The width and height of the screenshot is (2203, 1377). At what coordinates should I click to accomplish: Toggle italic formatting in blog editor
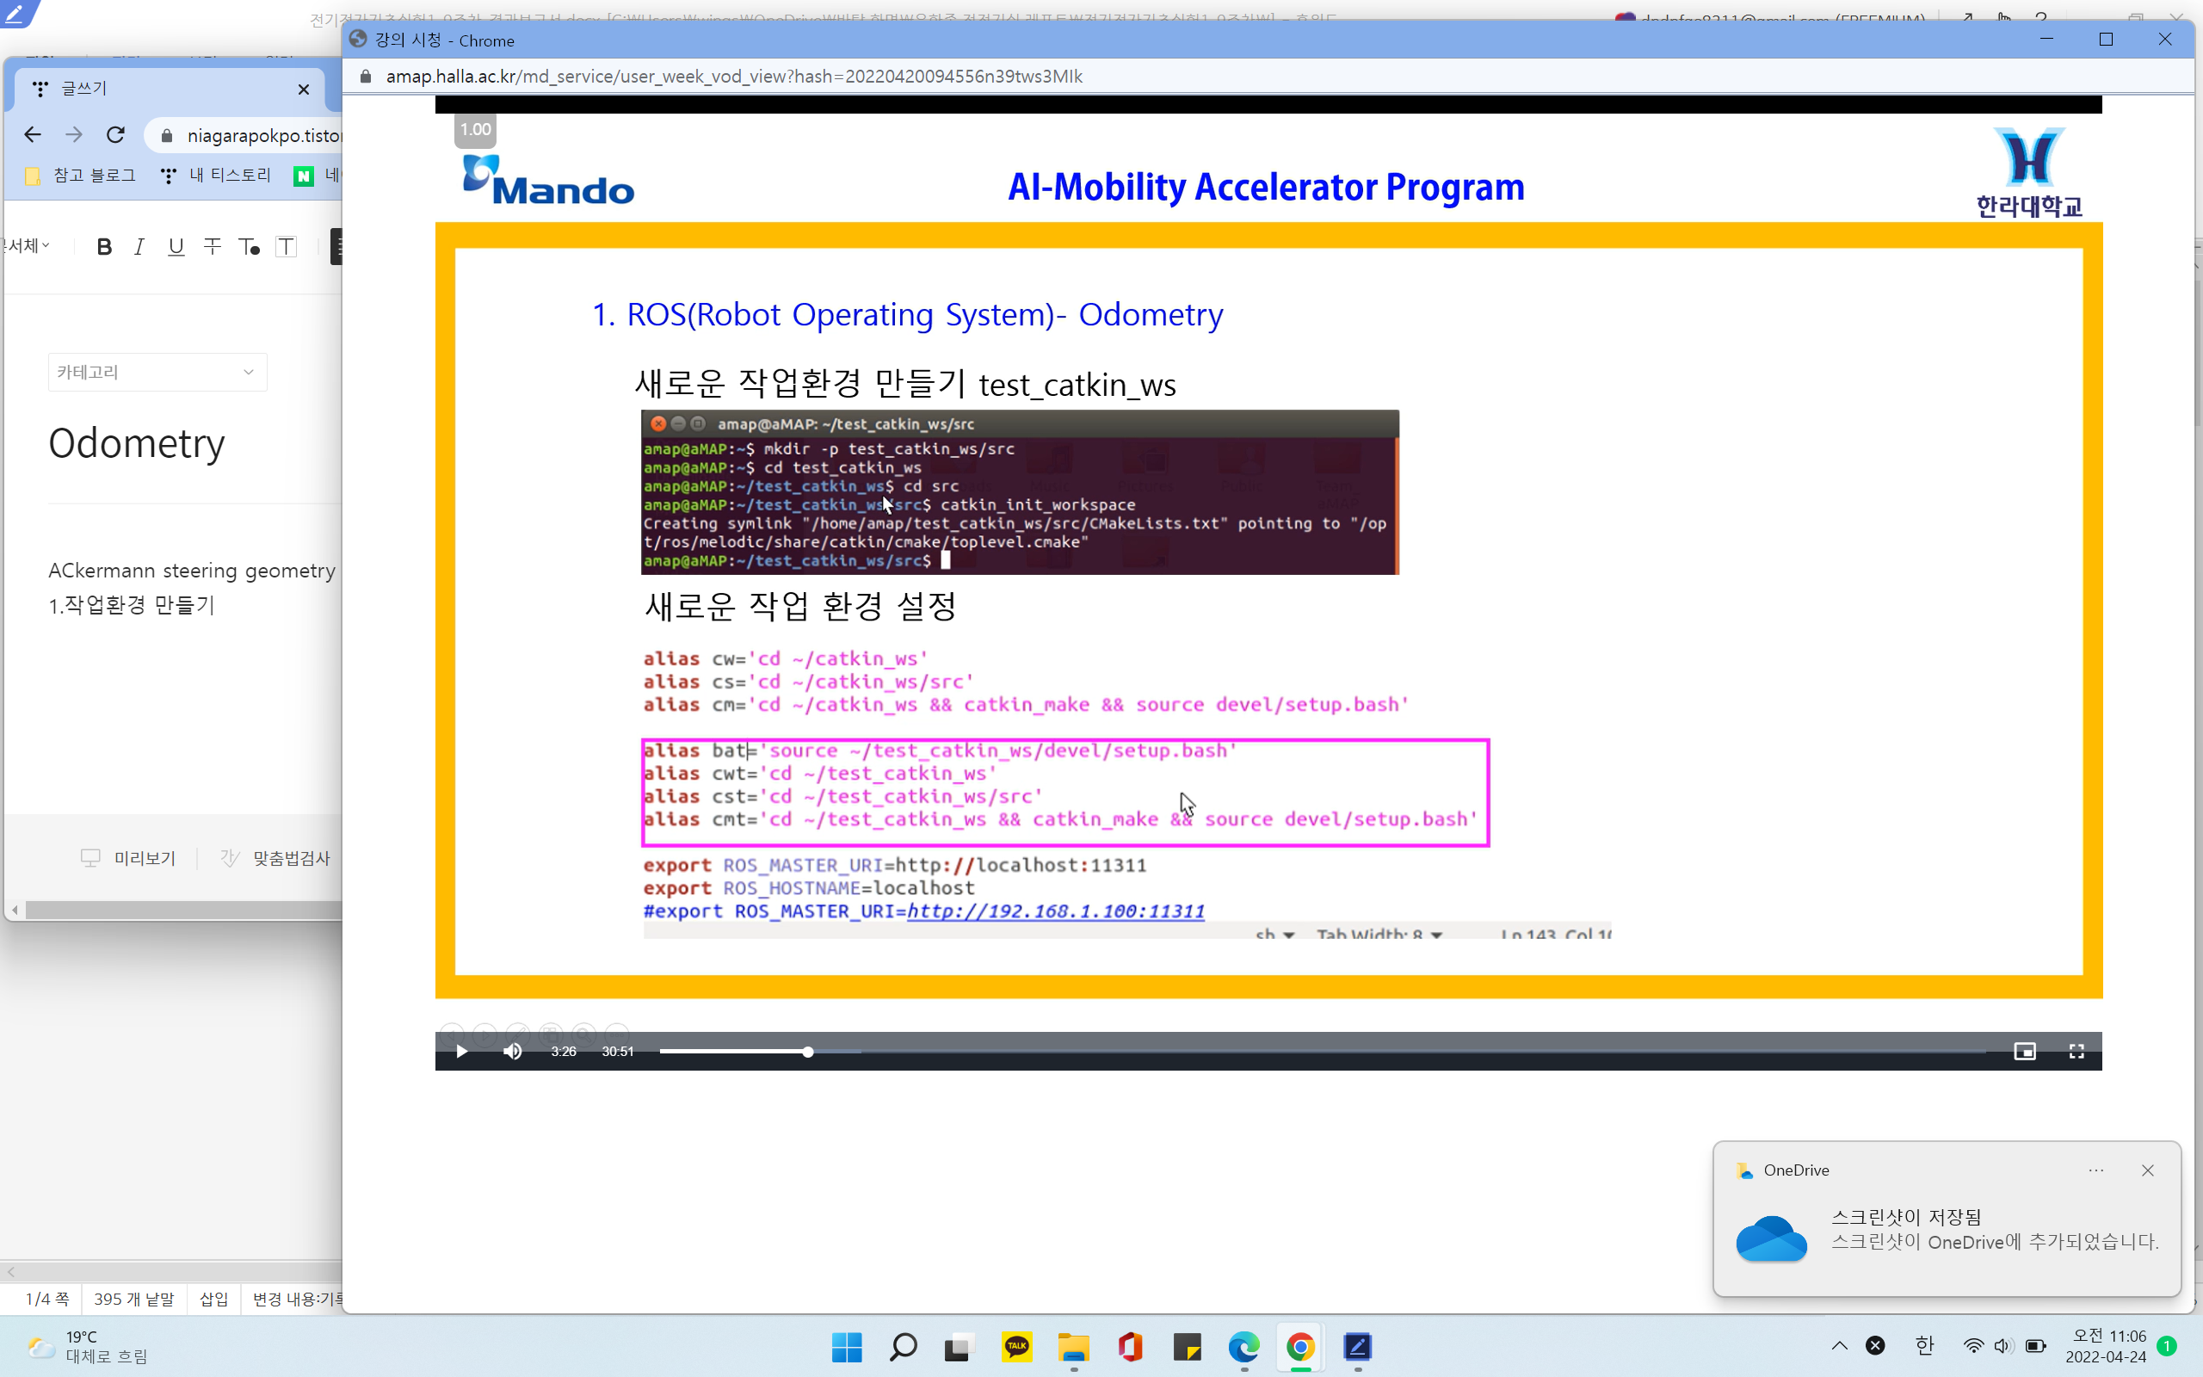point(139,247)
